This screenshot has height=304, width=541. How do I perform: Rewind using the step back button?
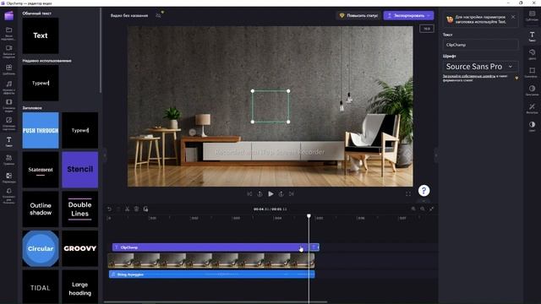(x=260, y=194)
